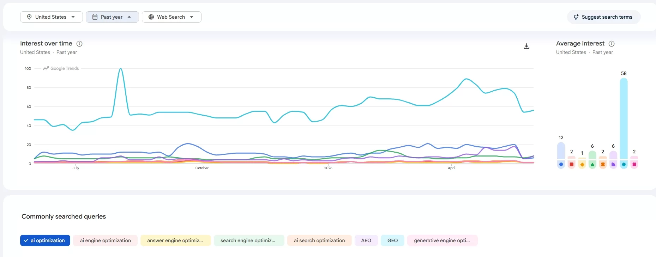Click the Commonly searched queries heading
Viewport: 656px width, 257px height.
pyautogui.click(x=64, y=216)
